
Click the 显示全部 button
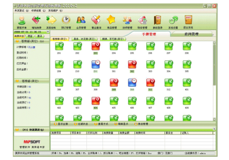click(61, 124)
